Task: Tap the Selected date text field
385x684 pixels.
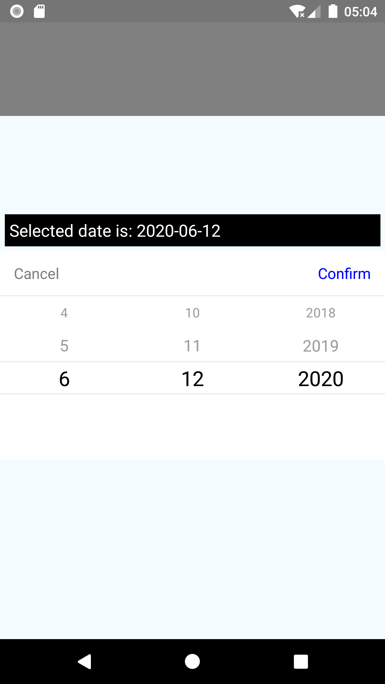Action: (x=192, y=230)
